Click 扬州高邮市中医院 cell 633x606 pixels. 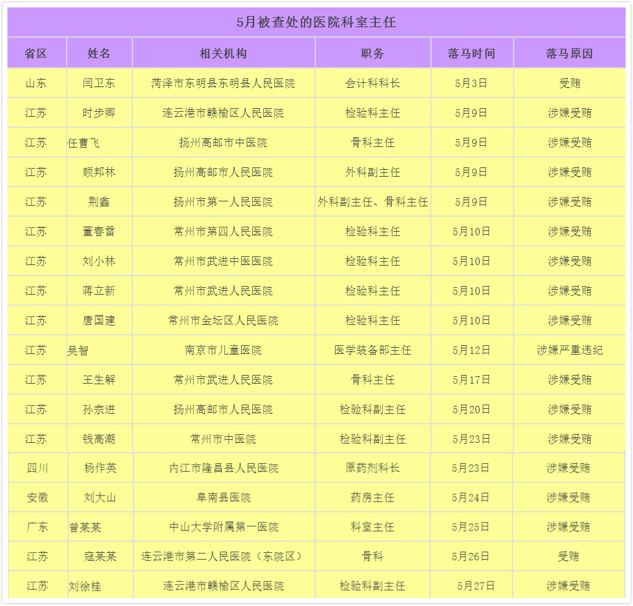pos(223,143)
